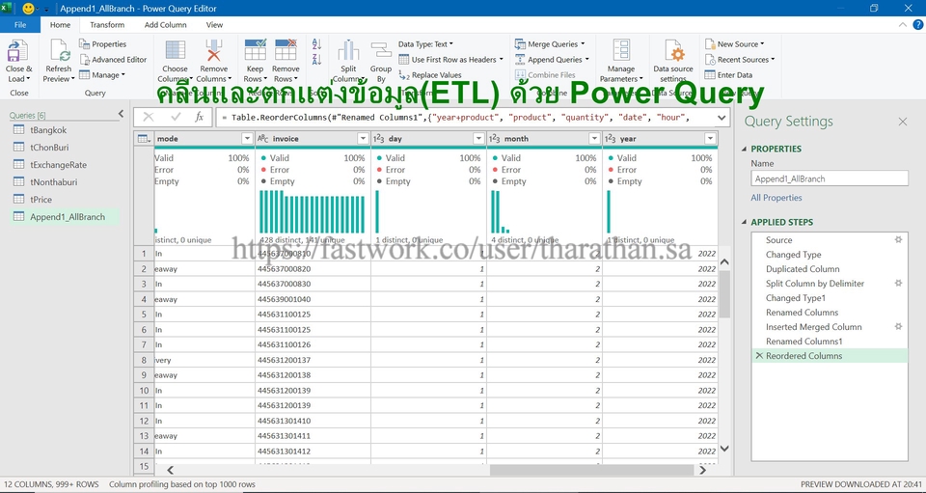
Task: Click the Refresh Preview icon
Action: tap(59, 51)
